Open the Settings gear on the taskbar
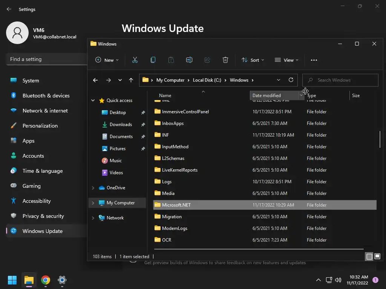Screen dimensions: 386x289 point(62,280)
